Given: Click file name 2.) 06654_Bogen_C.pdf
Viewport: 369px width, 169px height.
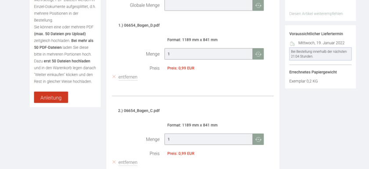Looking at the screenshot, I should 139,111.
